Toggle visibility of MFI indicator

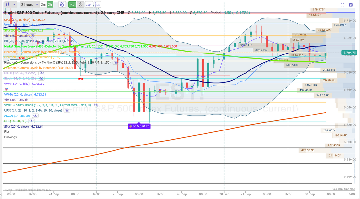pyautogui.click(x=32, y=121)
